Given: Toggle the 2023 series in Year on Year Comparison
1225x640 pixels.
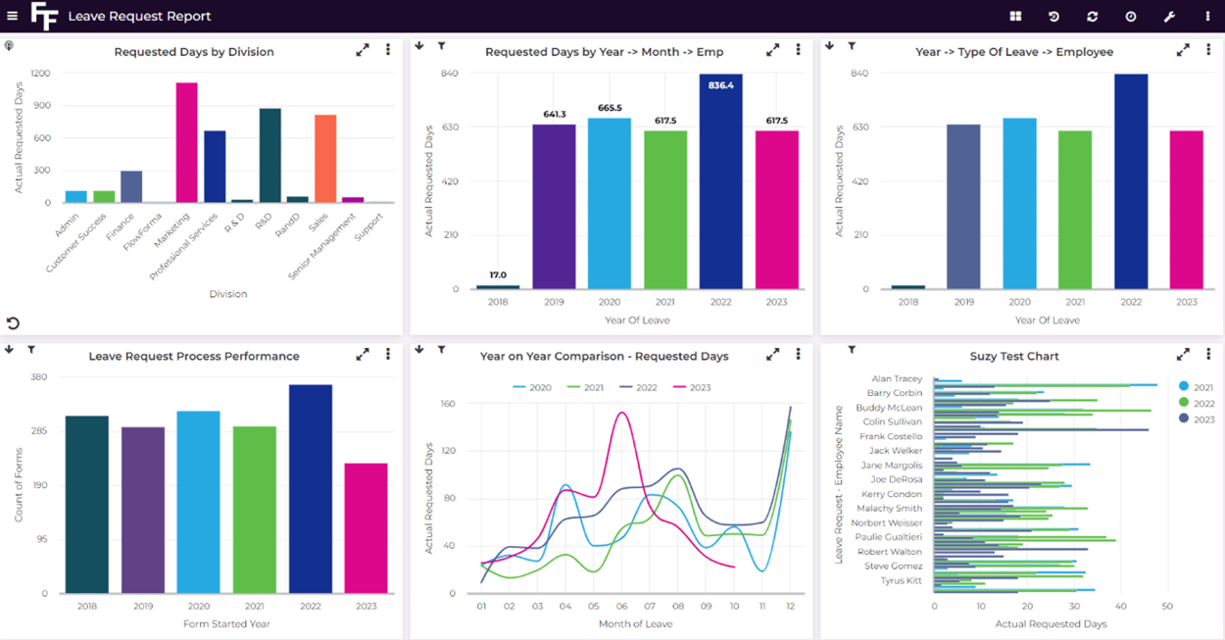Looking at the screenshot, I should pyautogui.click(x=699, y=387).
